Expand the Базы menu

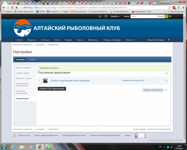80,40
